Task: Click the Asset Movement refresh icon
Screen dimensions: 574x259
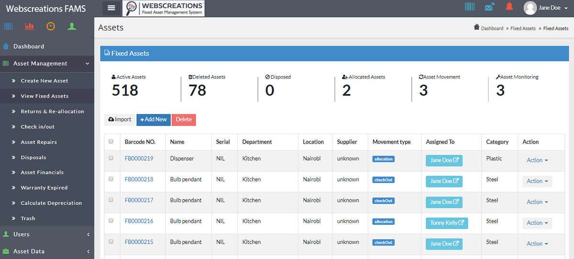Action: pyautogui.click(x=421, y=77)
